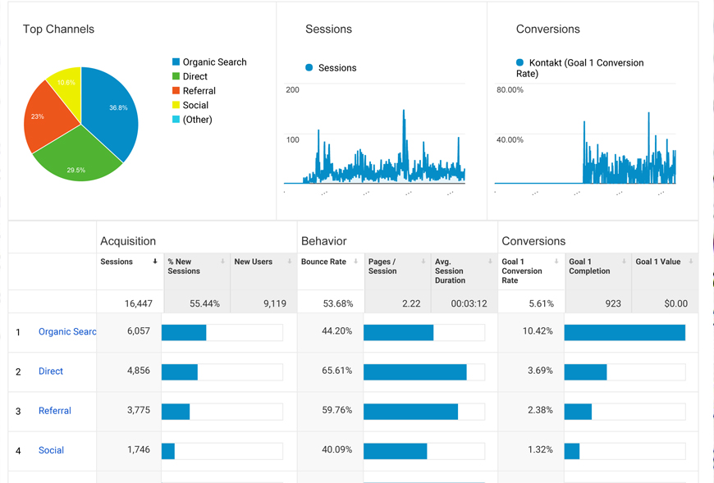Open the Social channel link
The image size is (714, 483).
tap(51, 450)
